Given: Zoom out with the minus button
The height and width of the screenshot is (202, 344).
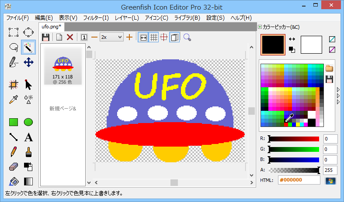Looking at the screenshot, I should 94,37.
